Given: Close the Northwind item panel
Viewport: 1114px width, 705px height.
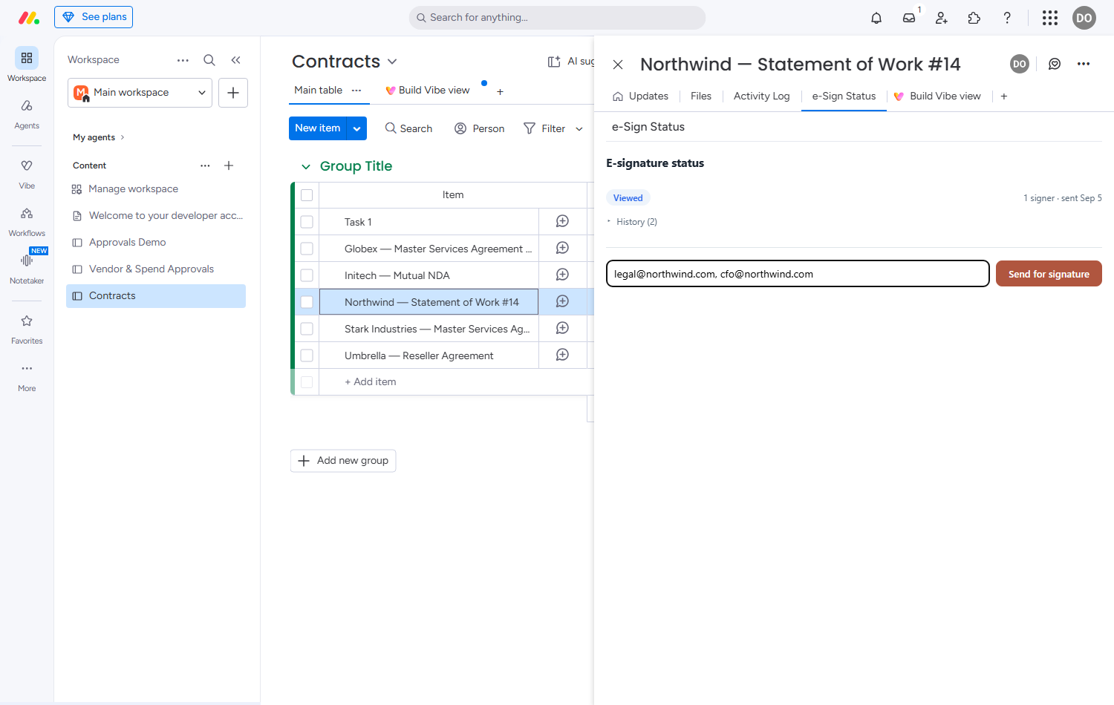Looking at the screenshot, I should pos(618,65).
